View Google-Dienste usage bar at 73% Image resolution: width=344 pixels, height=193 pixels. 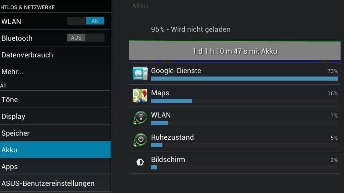tap(244, 79)
